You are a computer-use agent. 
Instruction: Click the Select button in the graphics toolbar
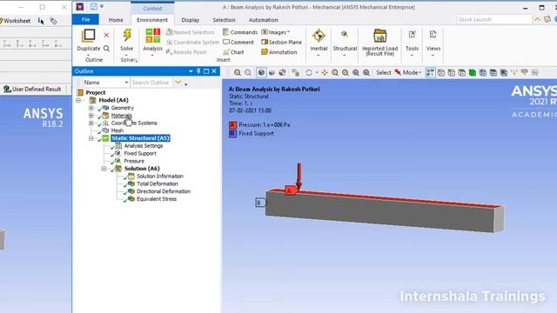tap(384, 73)
